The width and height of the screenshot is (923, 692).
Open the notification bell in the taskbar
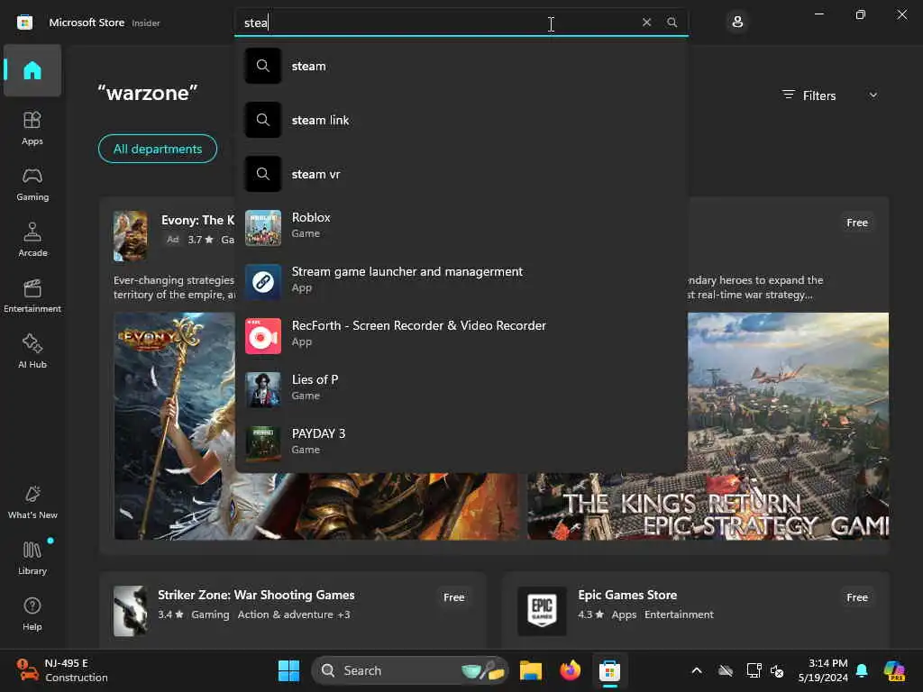(862, 670)
